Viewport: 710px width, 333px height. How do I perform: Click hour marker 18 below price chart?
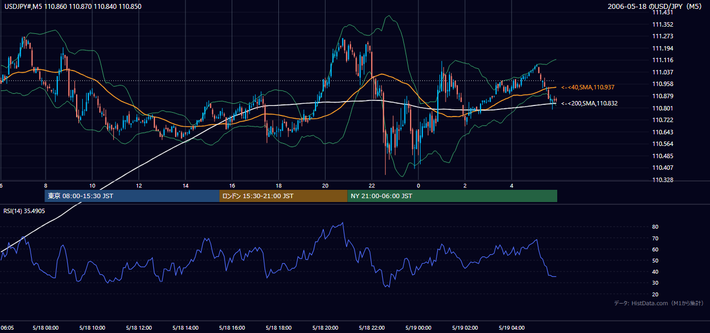(279, 186)
